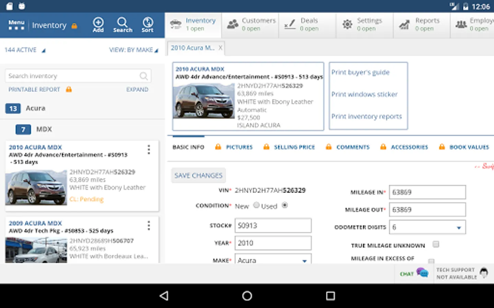Click the Automatic transmission text in summary card
494x308 pixels.
tap(252, 110)
